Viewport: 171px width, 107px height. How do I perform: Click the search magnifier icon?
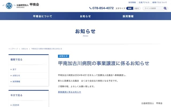tap(165, 8)
